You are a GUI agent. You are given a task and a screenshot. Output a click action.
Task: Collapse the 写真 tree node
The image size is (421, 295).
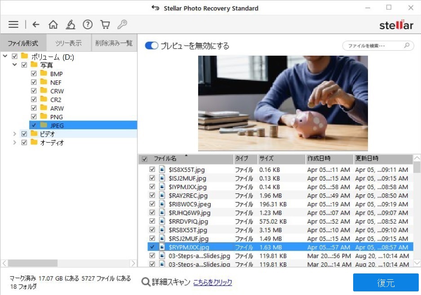coord(14,65)
